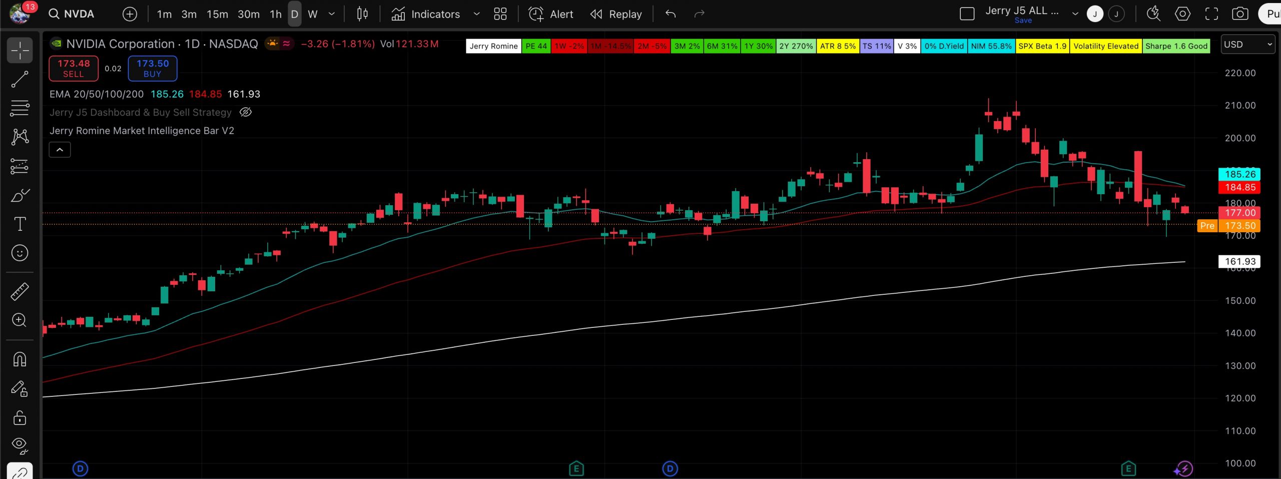The width and height of the screenshot is (1281, 479).
Task: Toggle the lock all drawings icon
Action: coord(20,417)
